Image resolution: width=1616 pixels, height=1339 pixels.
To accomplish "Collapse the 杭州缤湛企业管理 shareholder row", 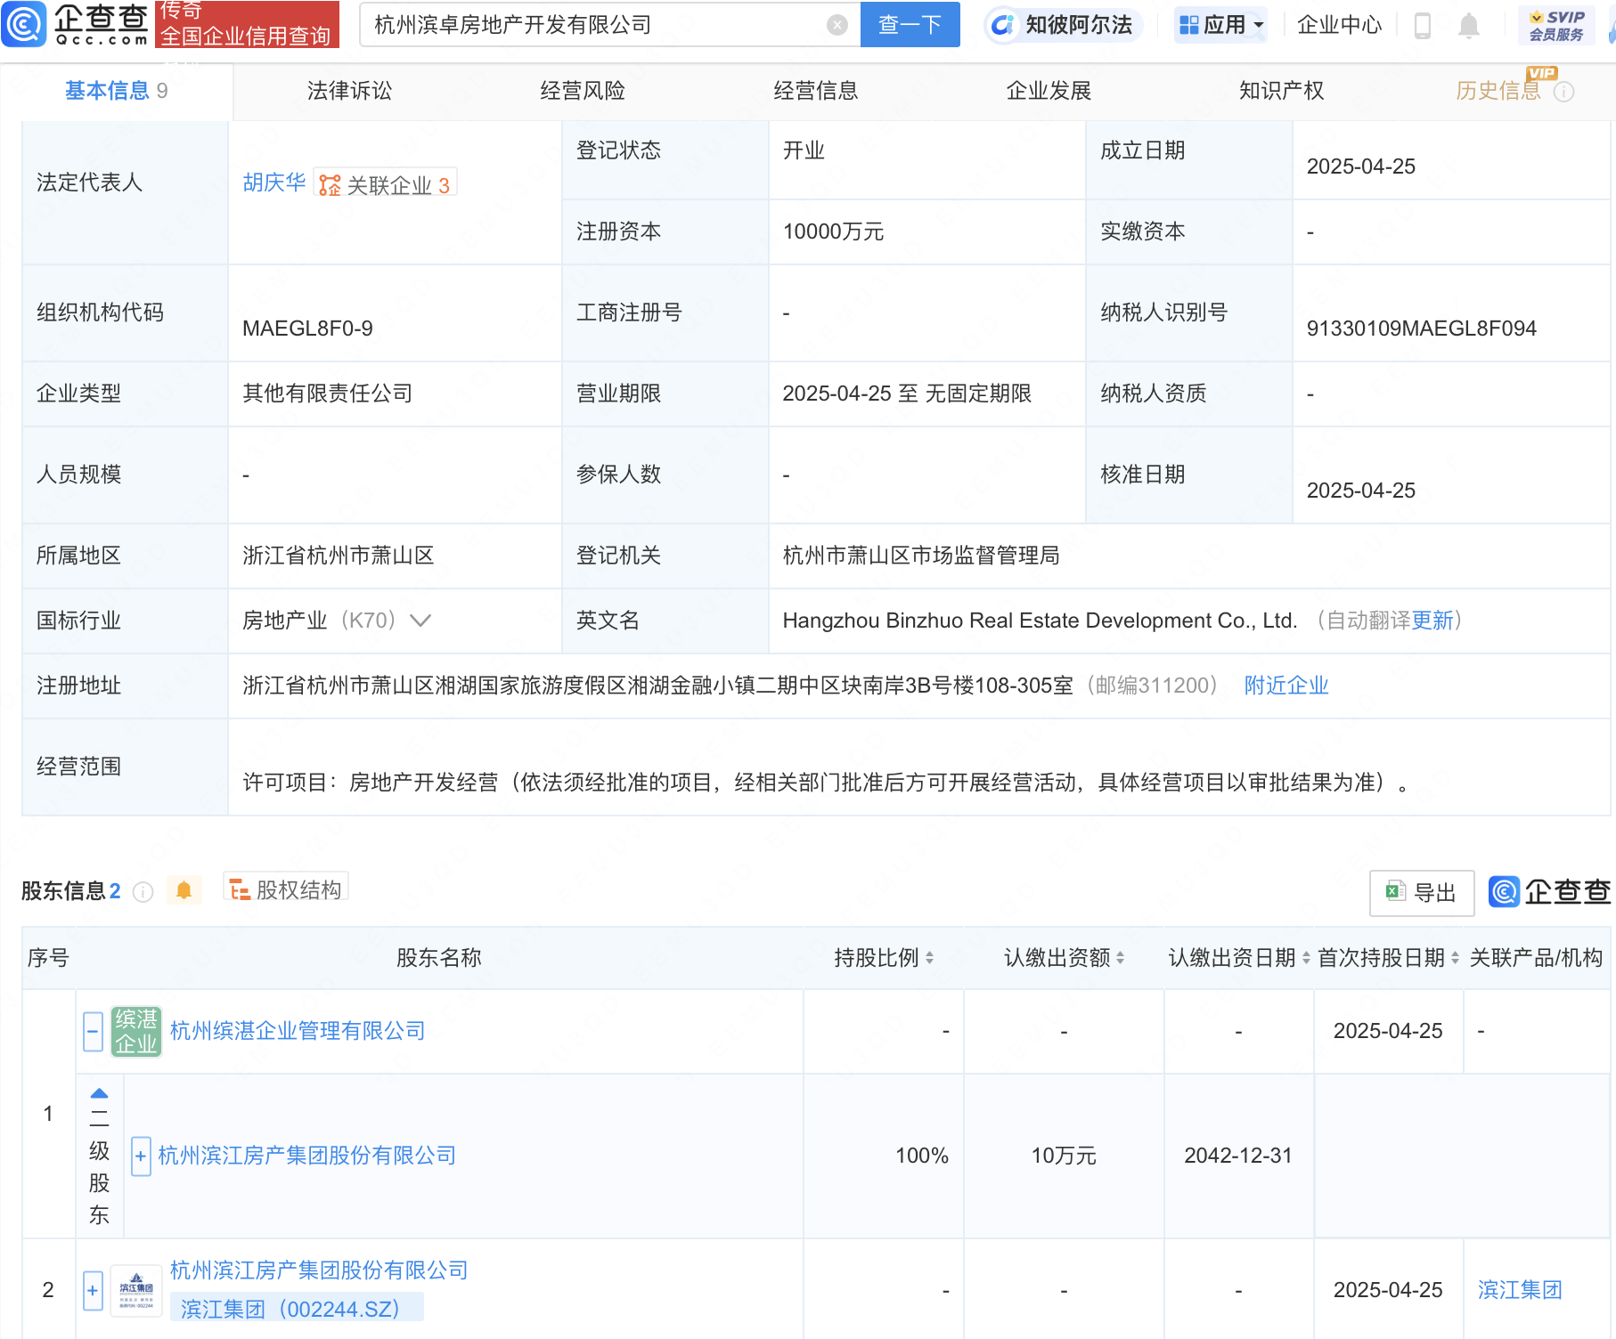I will tap(93, 1032).
